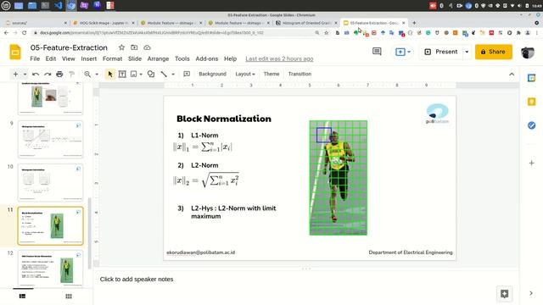
Task: Choose the Select cursor tool
Action: point(110,74)
